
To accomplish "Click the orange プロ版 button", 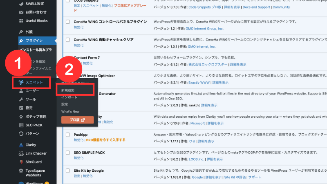I will click(x=77, y=120).
